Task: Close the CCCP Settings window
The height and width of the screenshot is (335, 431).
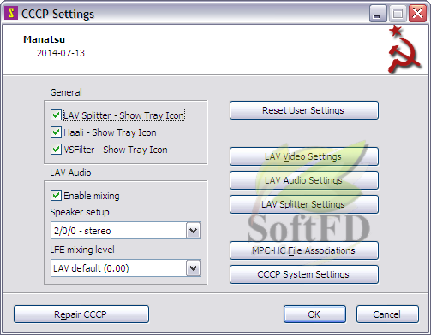Action: point(417,14)
